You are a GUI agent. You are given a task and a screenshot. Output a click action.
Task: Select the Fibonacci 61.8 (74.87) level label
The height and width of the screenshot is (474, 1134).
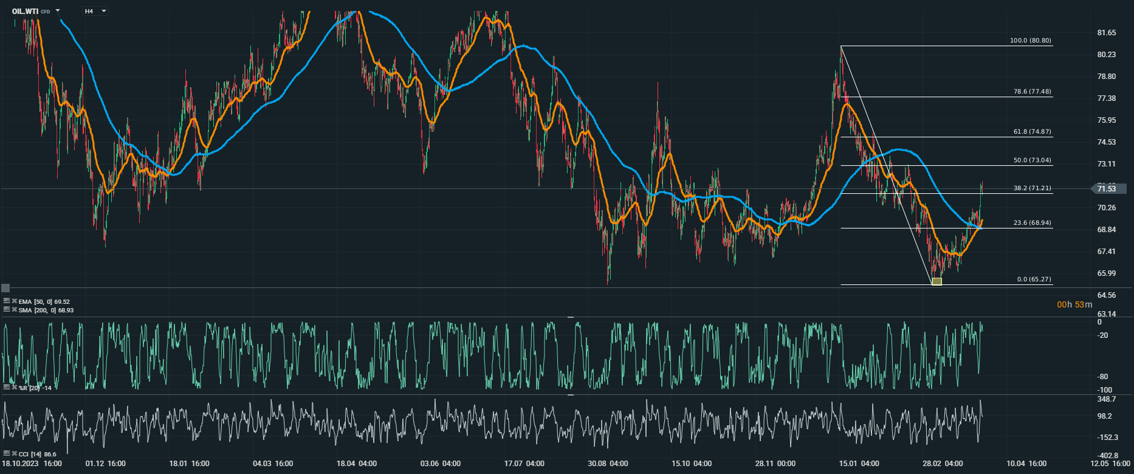pyautogui.click(x=1032, y=132)
